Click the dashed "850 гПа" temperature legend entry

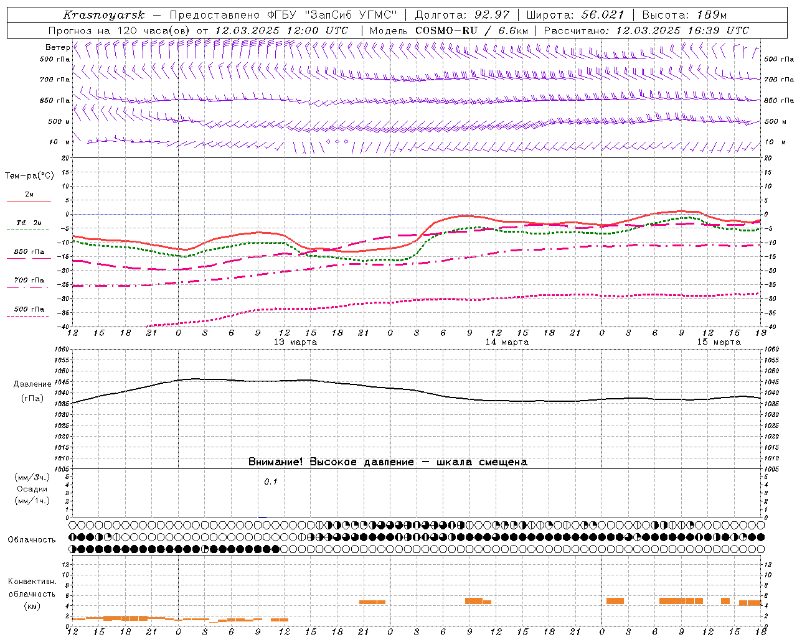click(29, 254)
